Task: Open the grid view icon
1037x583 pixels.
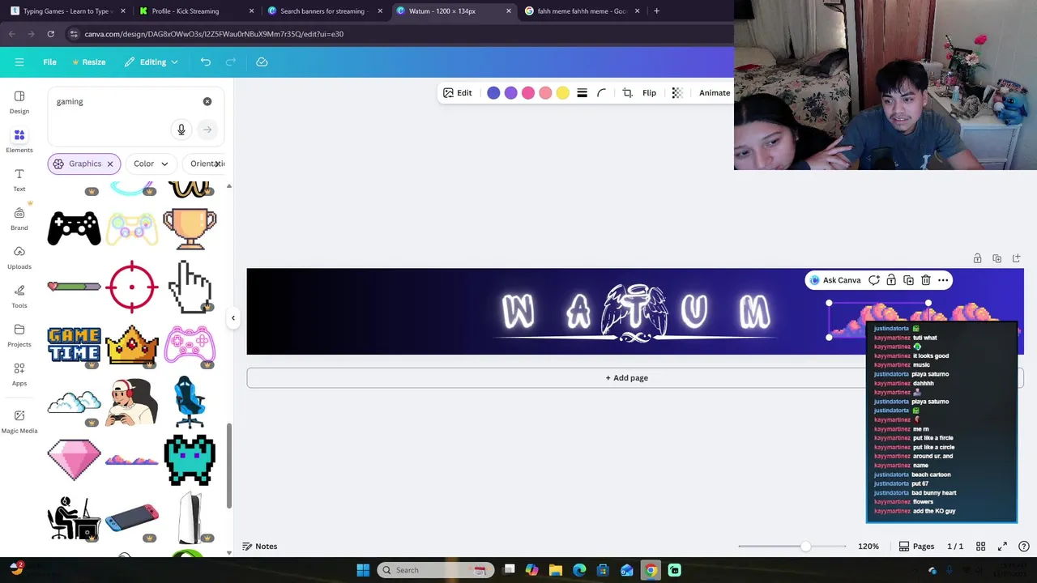Action: (980, 547)
